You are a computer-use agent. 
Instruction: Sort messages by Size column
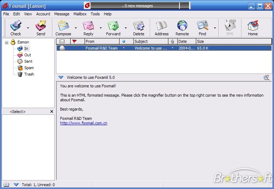click(234, 41)
